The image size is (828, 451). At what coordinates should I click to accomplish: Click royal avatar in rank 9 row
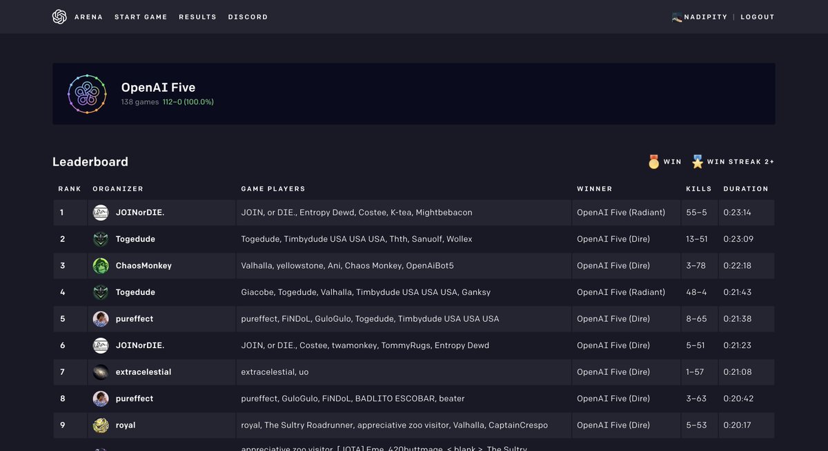(101, 425)
